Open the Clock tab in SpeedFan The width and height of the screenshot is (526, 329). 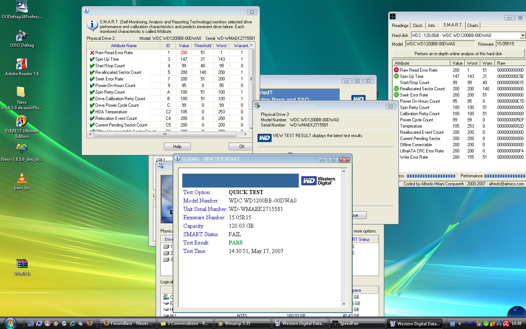click(x=418, y=26)
